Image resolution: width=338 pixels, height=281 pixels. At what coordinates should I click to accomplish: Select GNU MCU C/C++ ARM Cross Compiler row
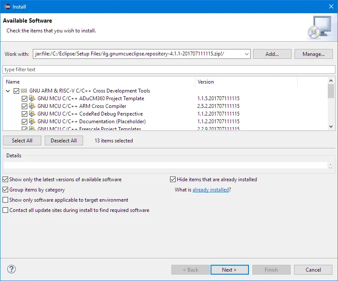[x=82, y=106]
